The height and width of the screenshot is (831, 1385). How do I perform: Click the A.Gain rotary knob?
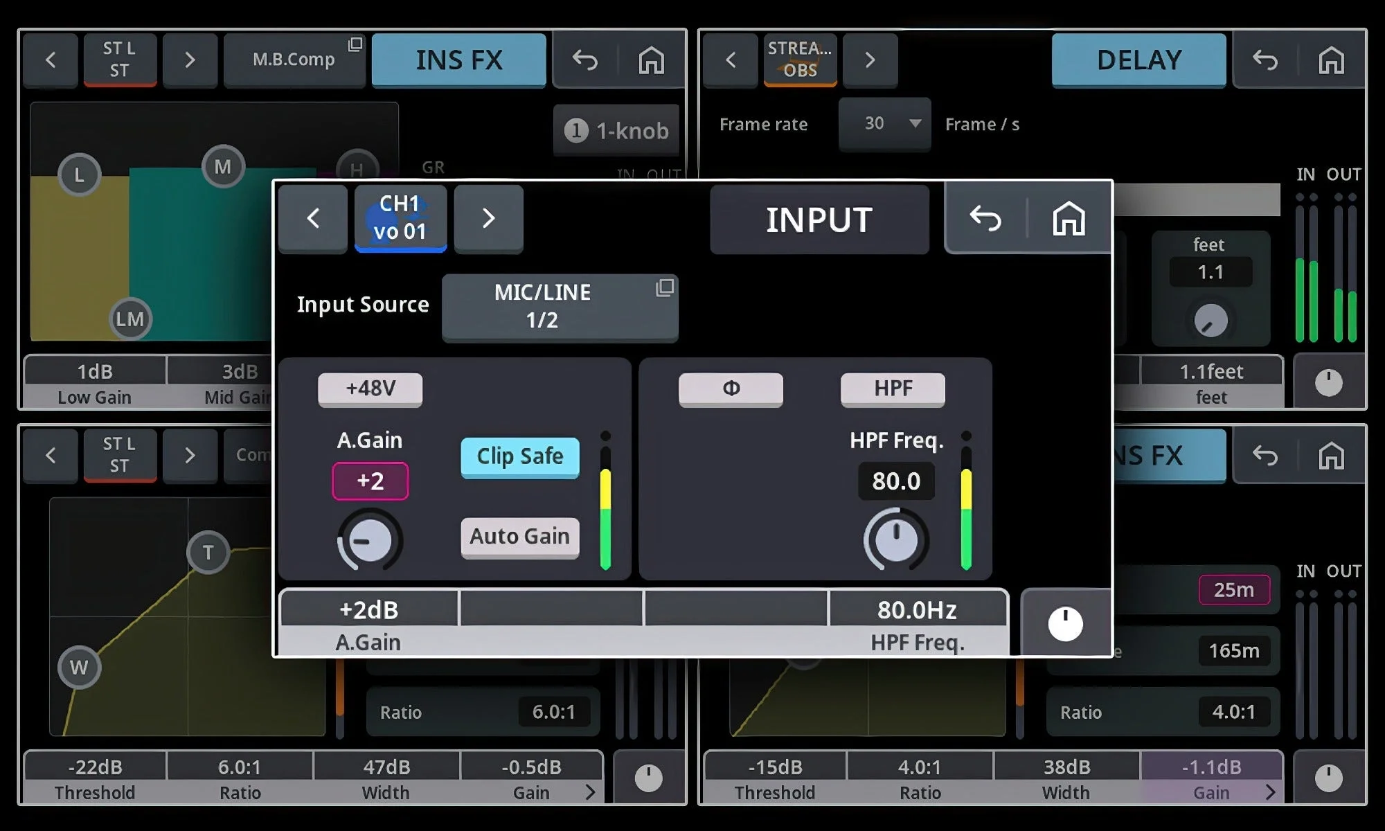370,541
